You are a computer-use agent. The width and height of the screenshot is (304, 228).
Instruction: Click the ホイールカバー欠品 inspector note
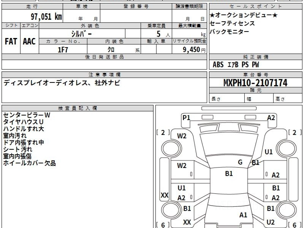tap(29, 163)
